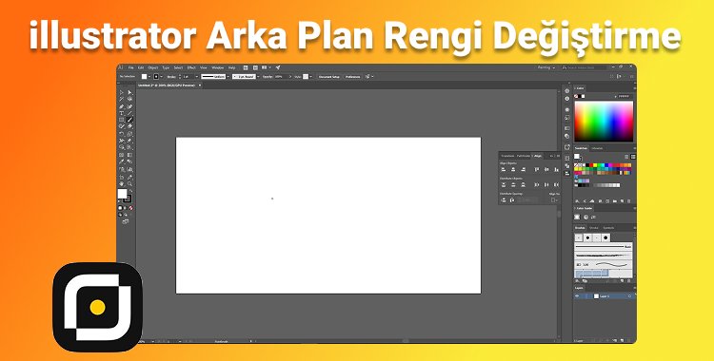Switch to the Stroke tab beside Brushes
The width and height of the screenshot is (714, 361).
pos(594,228)
